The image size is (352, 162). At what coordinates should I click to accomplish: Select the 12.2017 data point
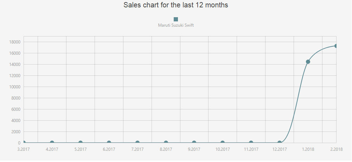[x=280, y=143]
